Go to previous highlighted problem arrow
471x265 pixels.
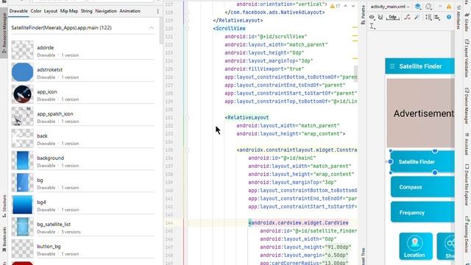[346, 6]
